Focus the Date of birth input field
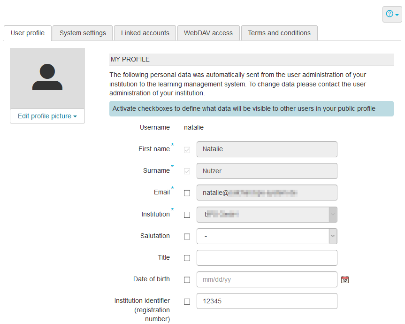Screen dimensions: 405x324 tap(267, 279)
